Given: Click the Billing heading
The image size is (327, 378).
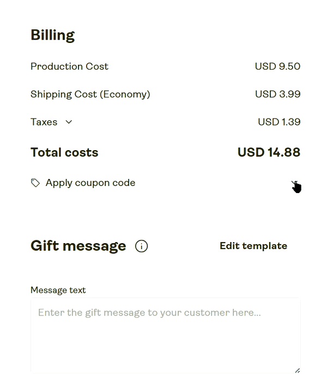Looking at the screenshot, I should click(x=52, y=35).
